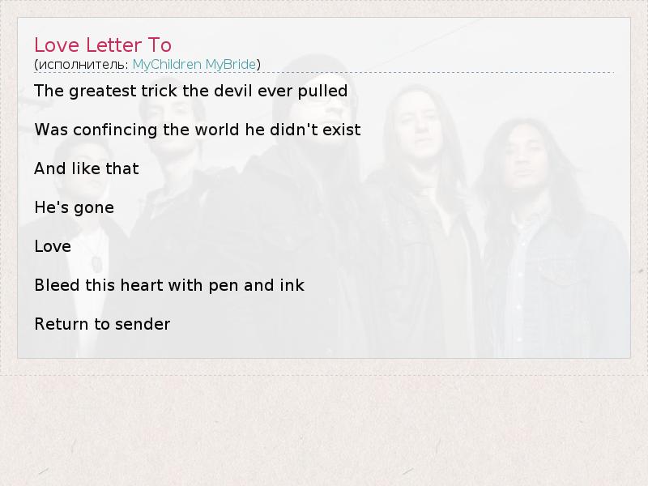Click the single-word lyric 'Love'
Screen dimensions: 648x486
click(53, 246)
